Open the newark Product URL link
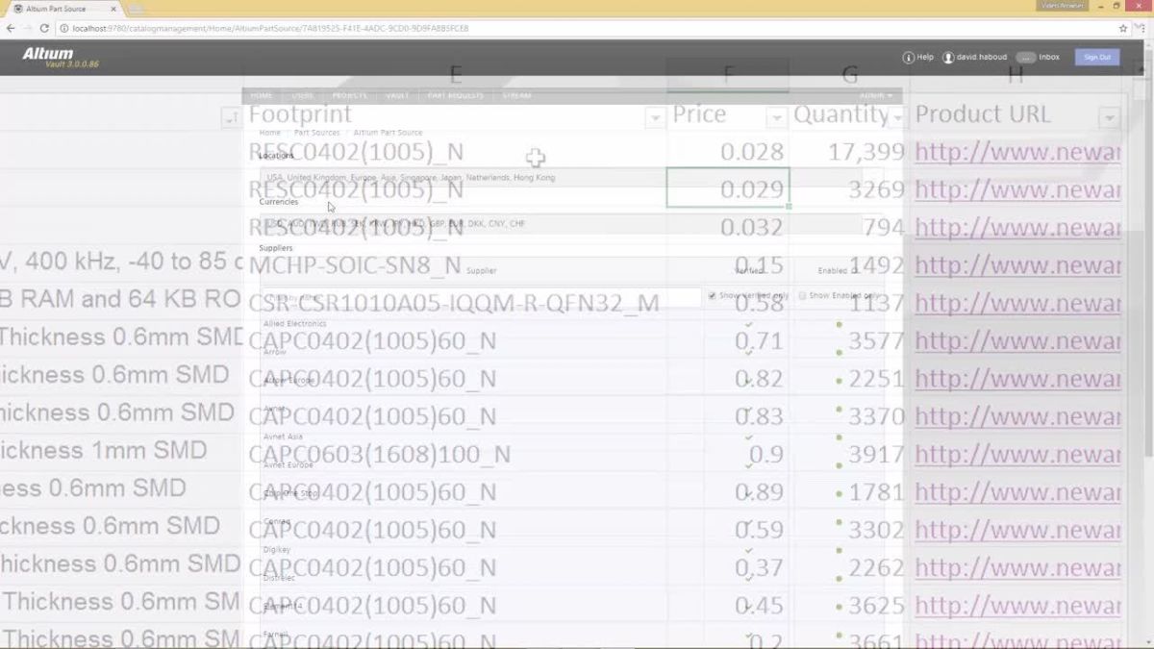The image size is (1154, 649). 1015,152
